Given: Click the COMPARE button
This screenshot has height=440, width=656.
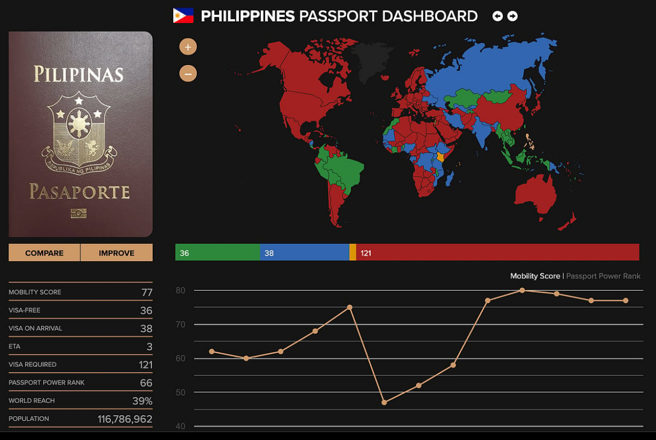Looking at the screenshot, I should pyautogui.click(x=44, y=253).
